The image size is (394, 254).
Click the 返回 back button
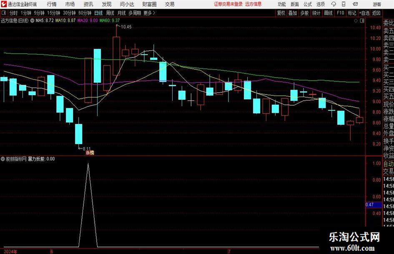pos(376,13)
